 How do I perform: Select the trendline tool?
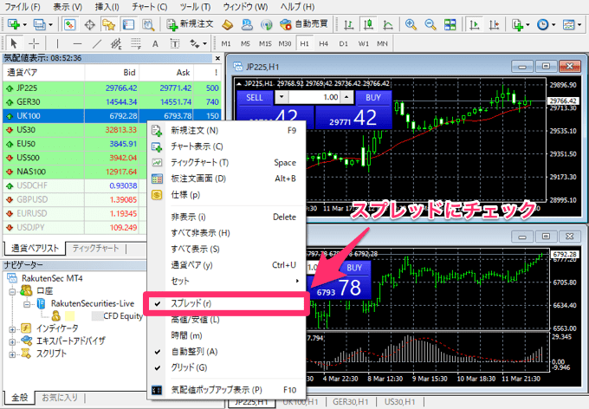click(96, 43)
